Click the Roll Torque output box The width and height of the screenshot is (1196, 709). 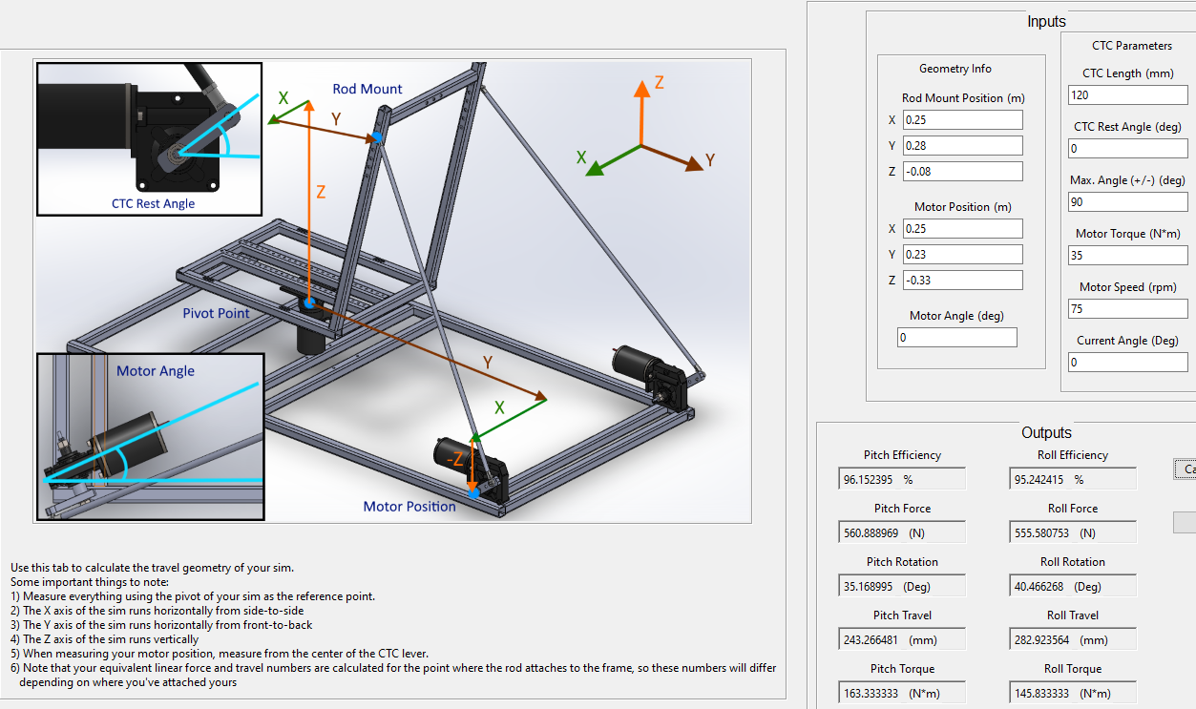tap(1073, 694)
